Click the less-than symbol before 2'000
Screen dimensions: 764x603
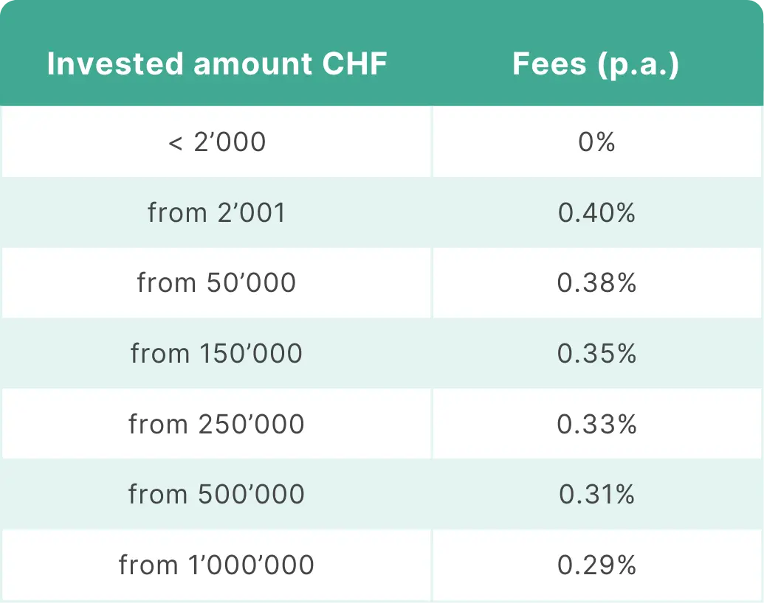click(175, 142)
